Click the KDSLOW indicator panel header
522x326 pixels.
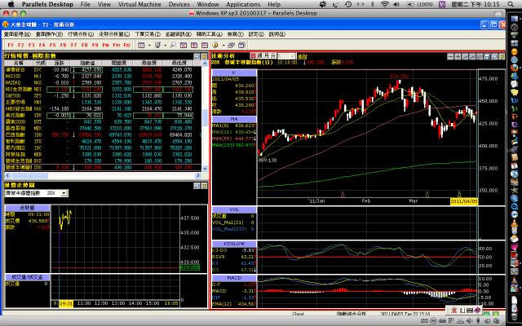tap(234, 244)
